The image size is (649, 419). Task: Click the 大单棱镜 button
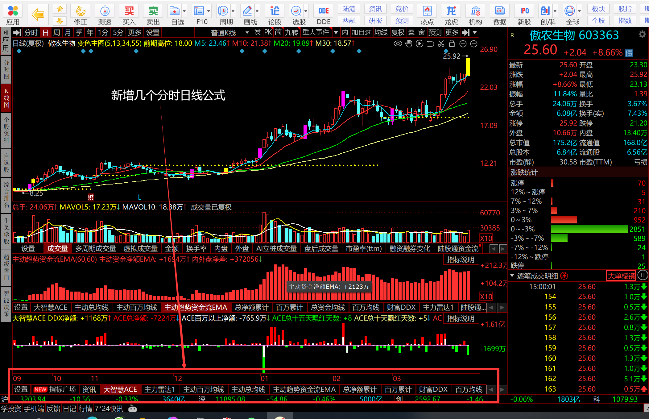[x=621, y=276]
